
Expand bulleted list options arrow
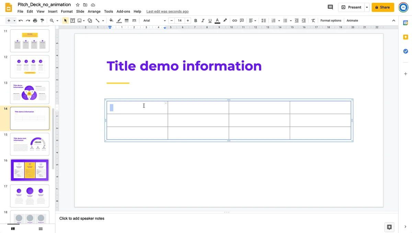(291, 21)
